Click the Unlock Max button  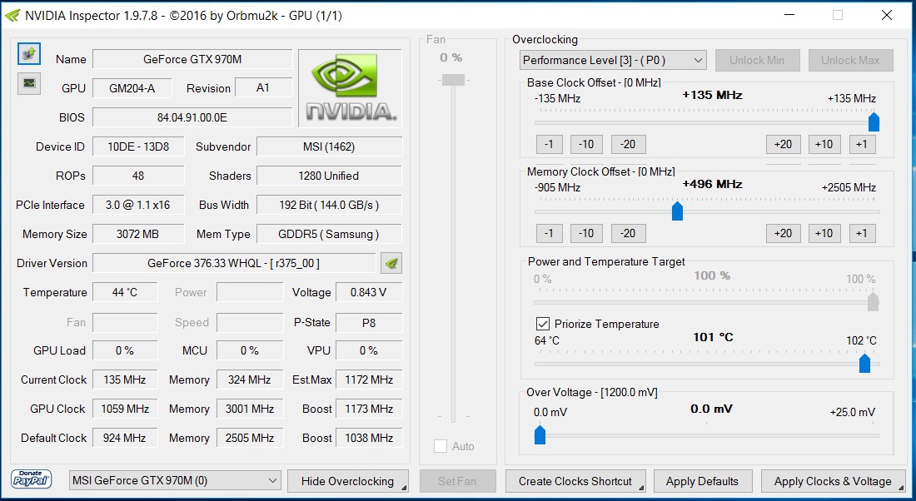tap(850, 60)
